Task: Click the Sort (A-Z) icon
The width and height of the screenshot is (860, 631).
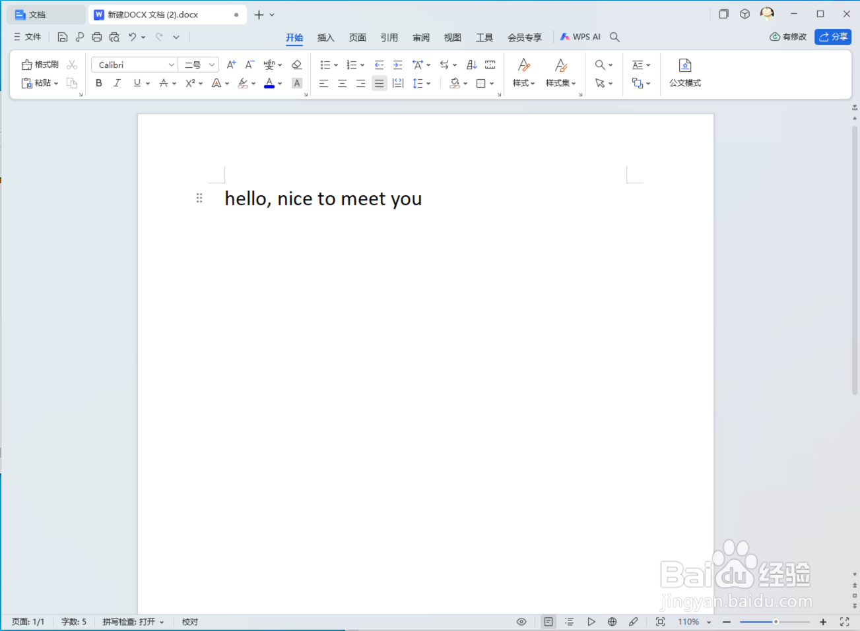Action: click(x=471, y=65)
